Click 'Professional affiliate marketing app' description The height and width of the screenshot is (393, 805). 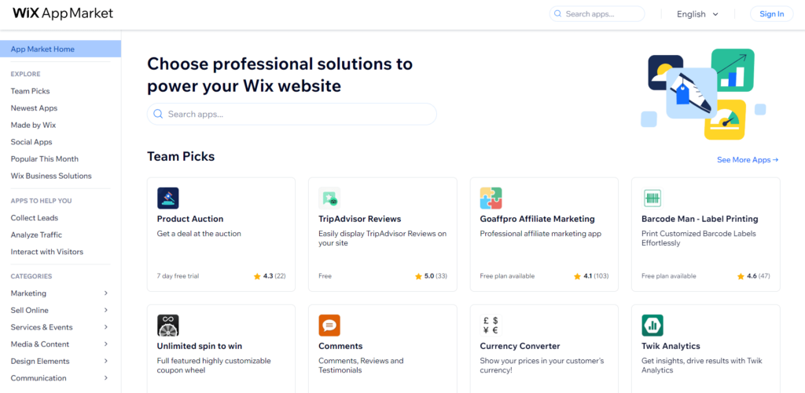[541, 234]
